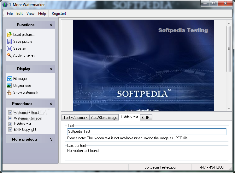Click the preview vertical scrollbar thumb
The image size is (235, 173).
point(229,49)
